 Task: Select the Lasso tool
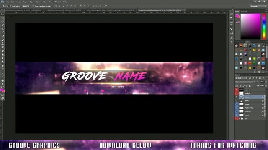pyautogui.click(x=3, y=22)
